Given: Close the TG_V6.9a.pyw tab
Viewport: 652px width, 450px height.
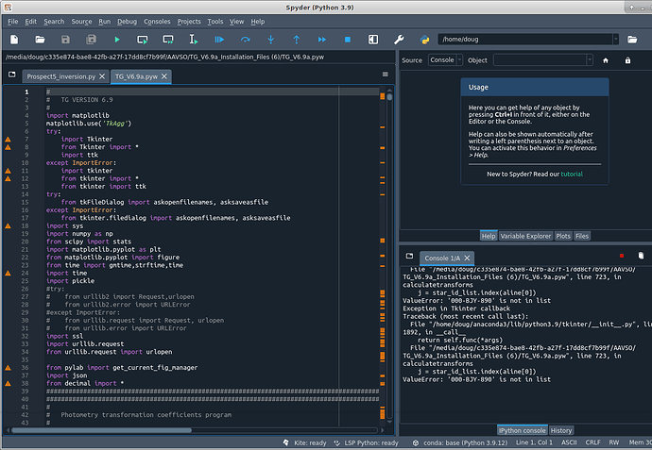Looking at the screenshot, I should 164,76.
